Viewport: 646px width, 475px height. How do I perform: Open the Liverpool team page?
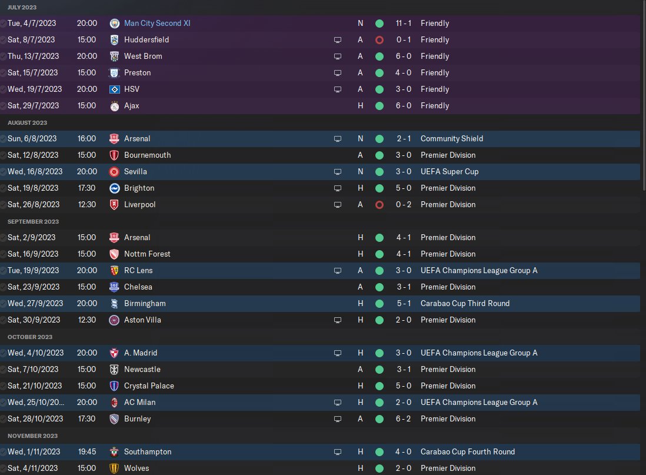click(139, 204)
